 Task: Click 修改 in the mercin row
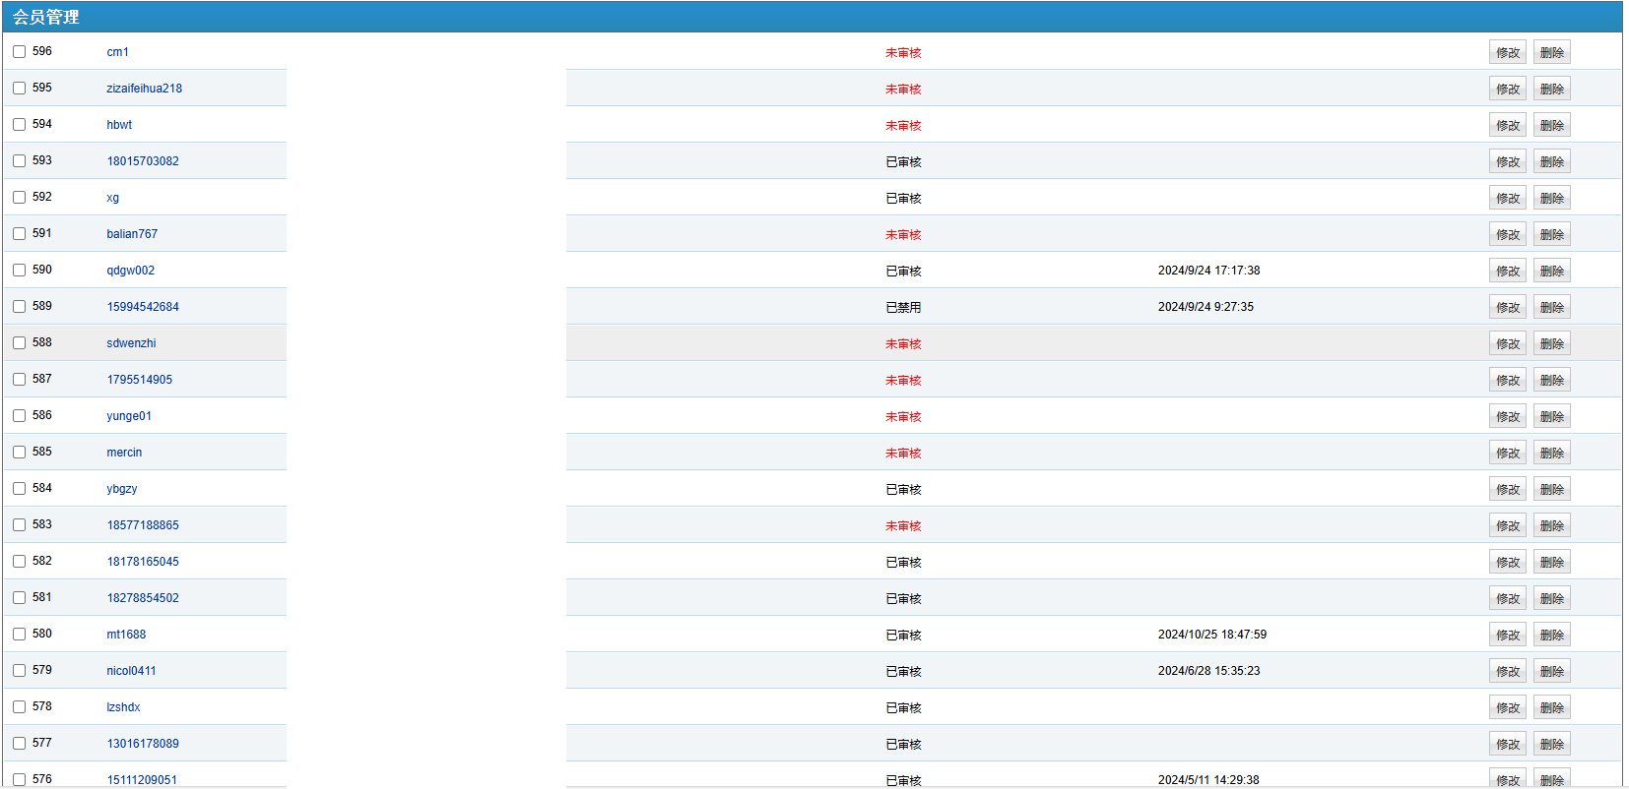(1507, 454)
